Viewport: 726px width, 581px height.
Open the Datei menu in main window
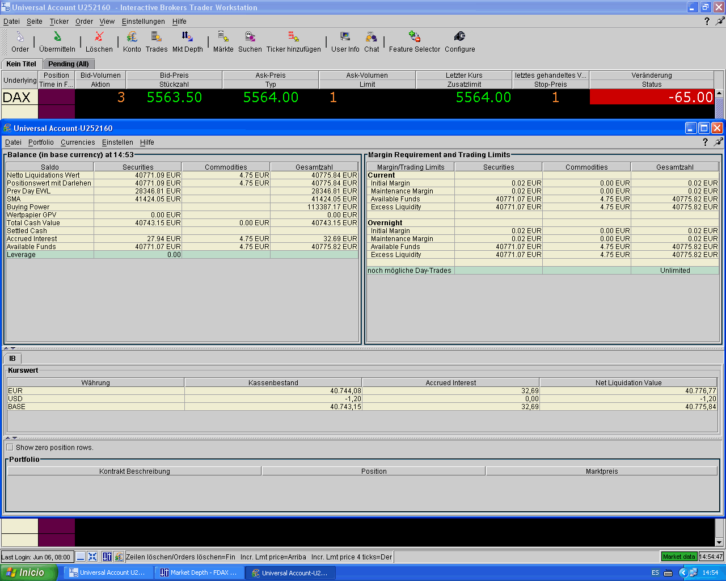[x=11, y=22]
